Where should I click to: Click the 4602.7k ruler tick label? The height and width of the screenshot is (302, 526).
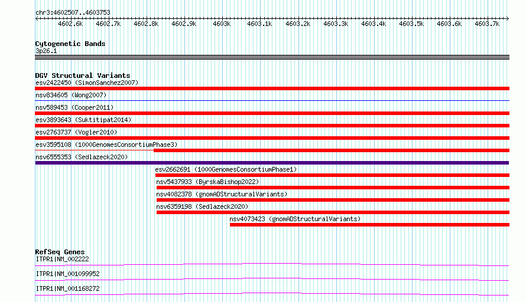(108, 24)
